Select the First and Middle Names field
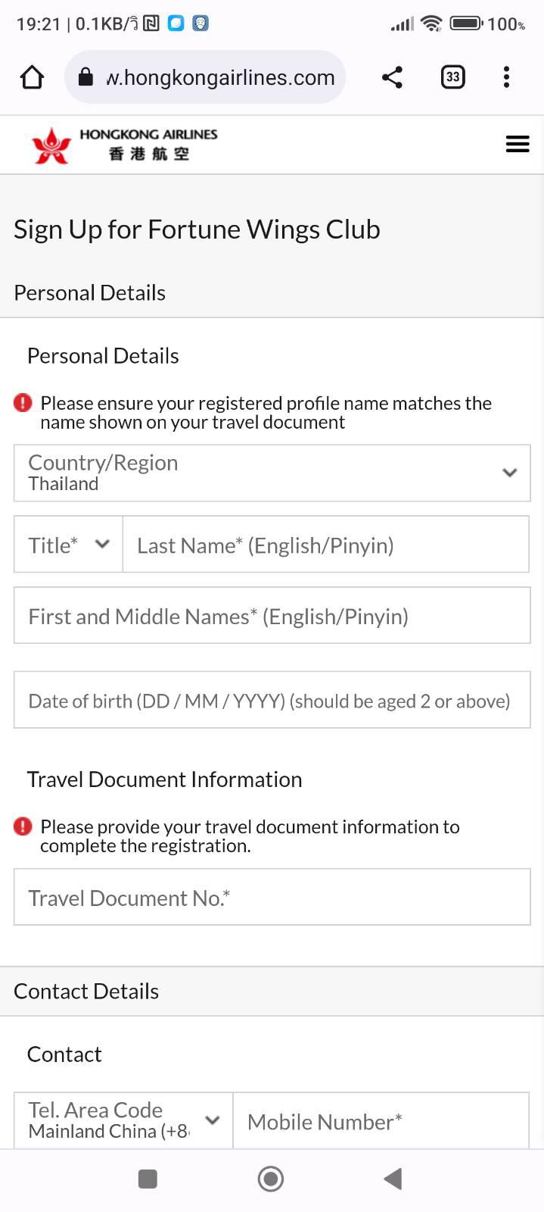This screenshot has width=544, height=1212. [x=272, y=616]
